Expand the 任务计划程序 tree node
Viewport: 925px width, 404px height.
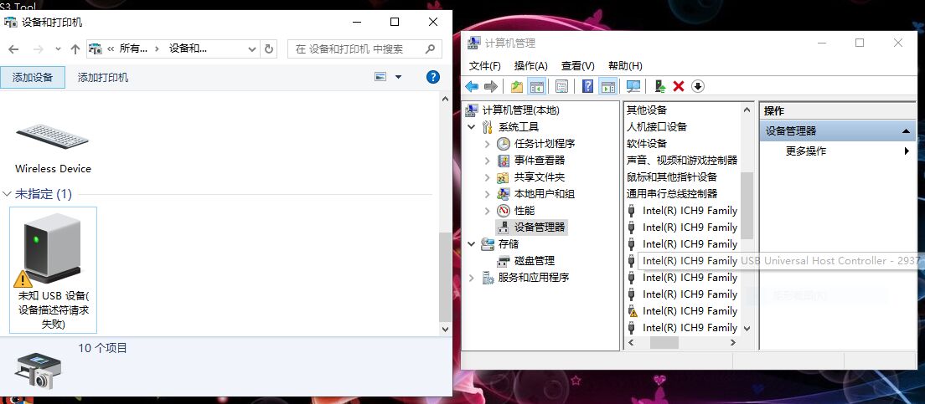coord(488,144)
